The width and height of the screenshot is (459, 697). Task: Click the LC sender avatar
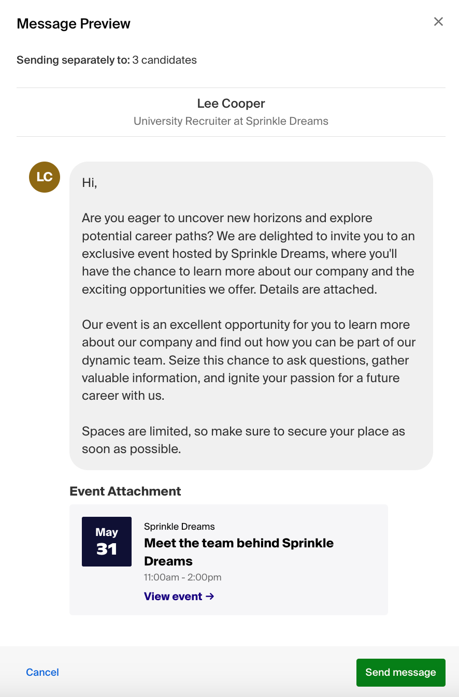pos(45,177)
